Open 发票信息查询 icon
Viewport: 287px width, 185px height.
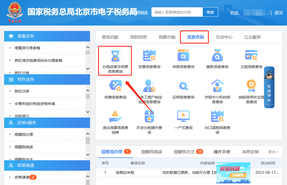(x=149, y=55)
